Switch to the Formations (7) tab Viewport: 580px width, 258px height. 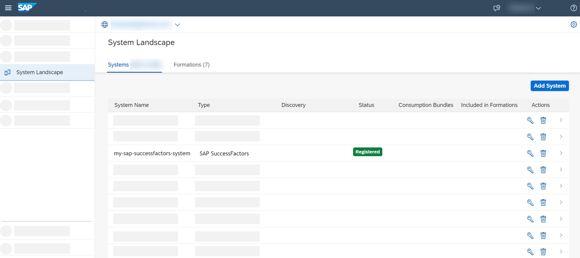pyautogui.click(x=192, y=65)
